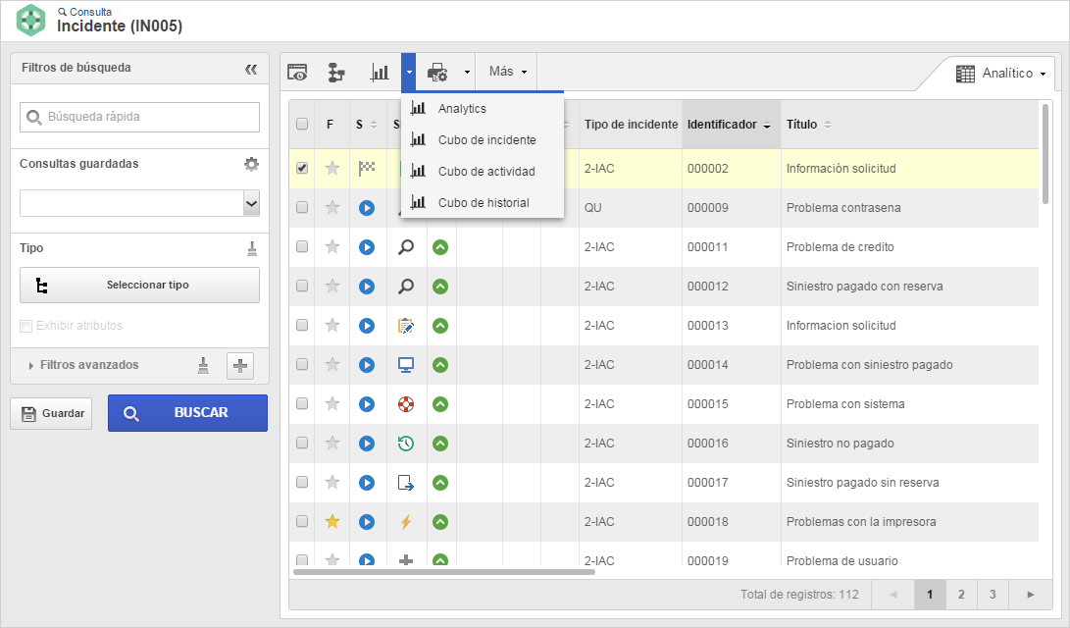Select the checkbox for record 000013
The image size is (1070, 628).
coord(302,325)
